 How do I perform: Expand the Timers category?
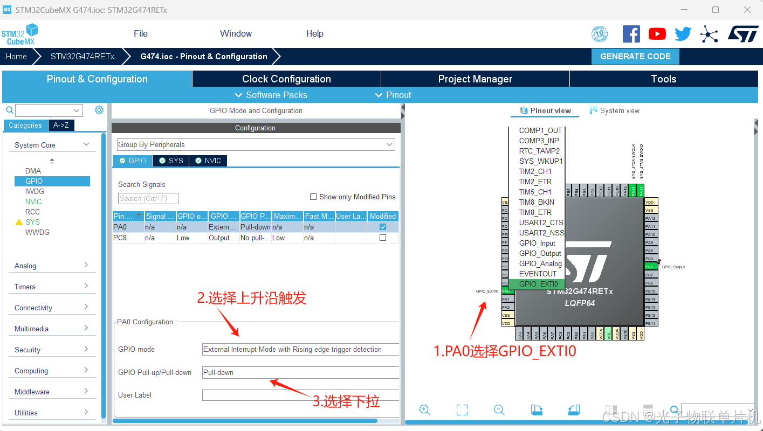point(86,286)
